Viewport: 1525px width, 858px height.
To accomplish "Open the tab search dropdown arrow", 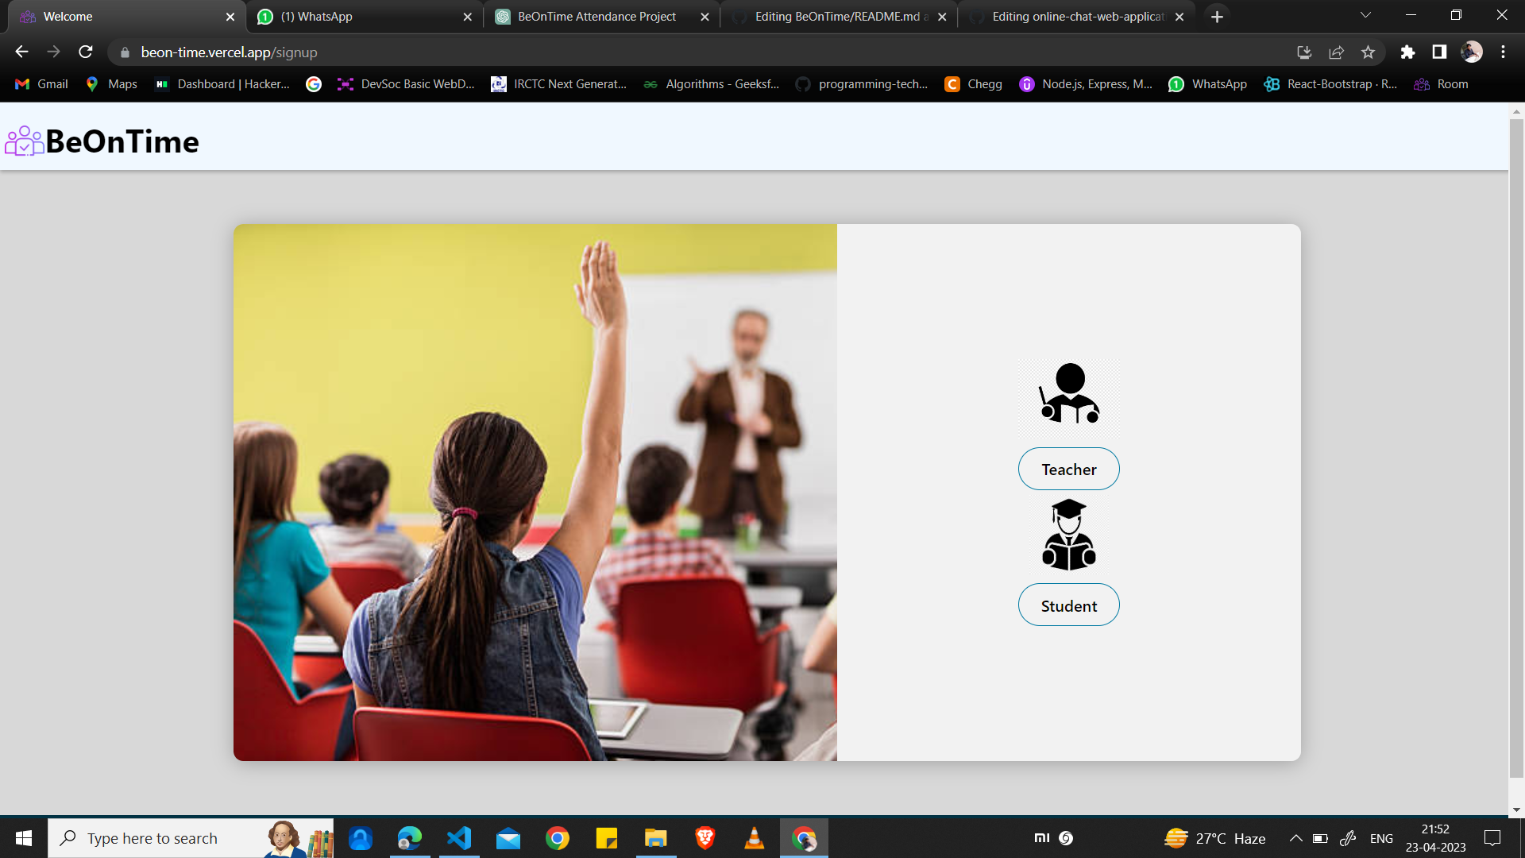I will [1365, 16].
